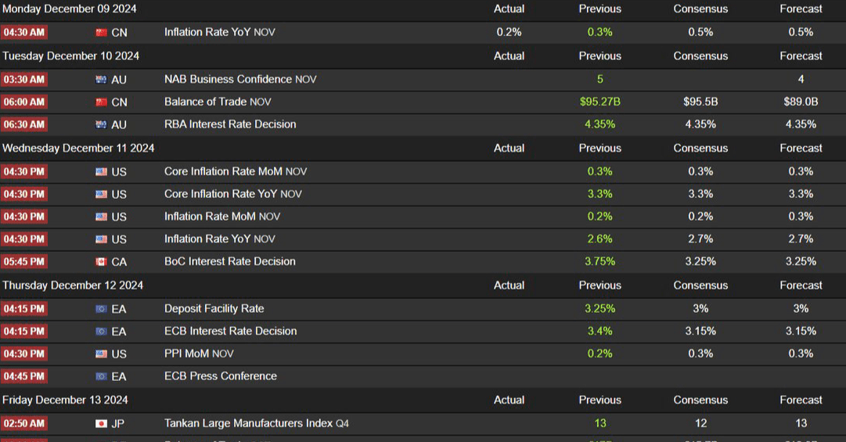Click EU flag next to Deposit Facility Rate
Image resolution: width=846 pixels, height=442 pixels.
[x=101, y=309]
